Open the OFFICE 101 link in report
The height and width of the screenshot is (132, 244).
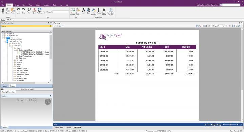104,52
